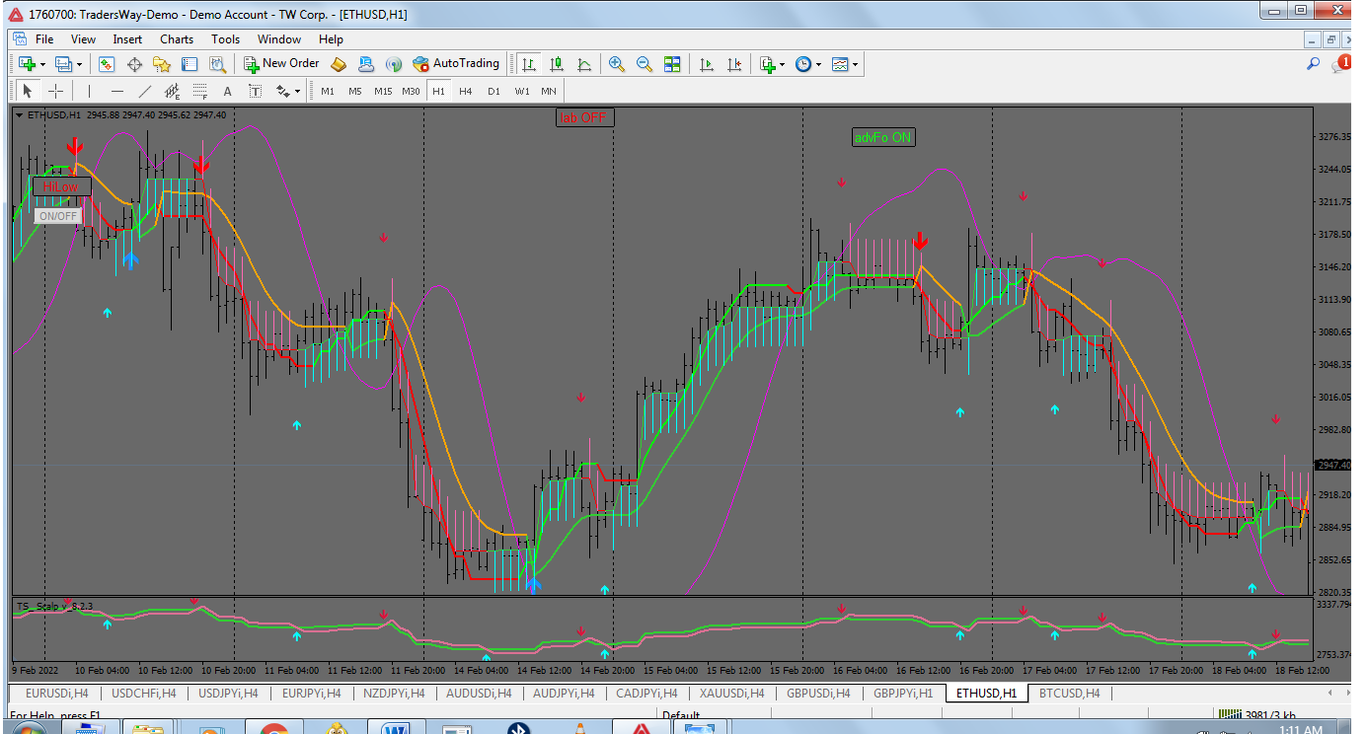Select the text A tool
Screen dimensions: 1368x734
(227, 91)
